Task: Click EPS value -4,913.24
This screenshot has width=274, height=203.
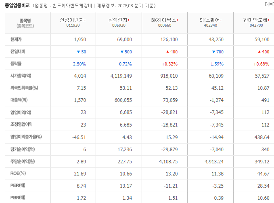Action: click(x=213, y=162)
